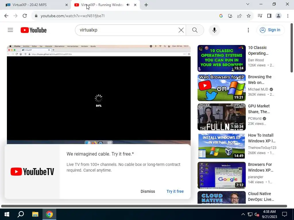
Task: Open the Windows Start menu
Action: [x=7, y=214]
